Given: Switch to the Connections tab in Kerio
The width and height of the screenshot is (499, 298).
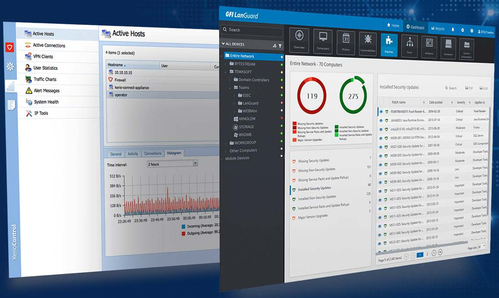Looking at the screenshot, I should pyautogui.click(x=153, y=153).
